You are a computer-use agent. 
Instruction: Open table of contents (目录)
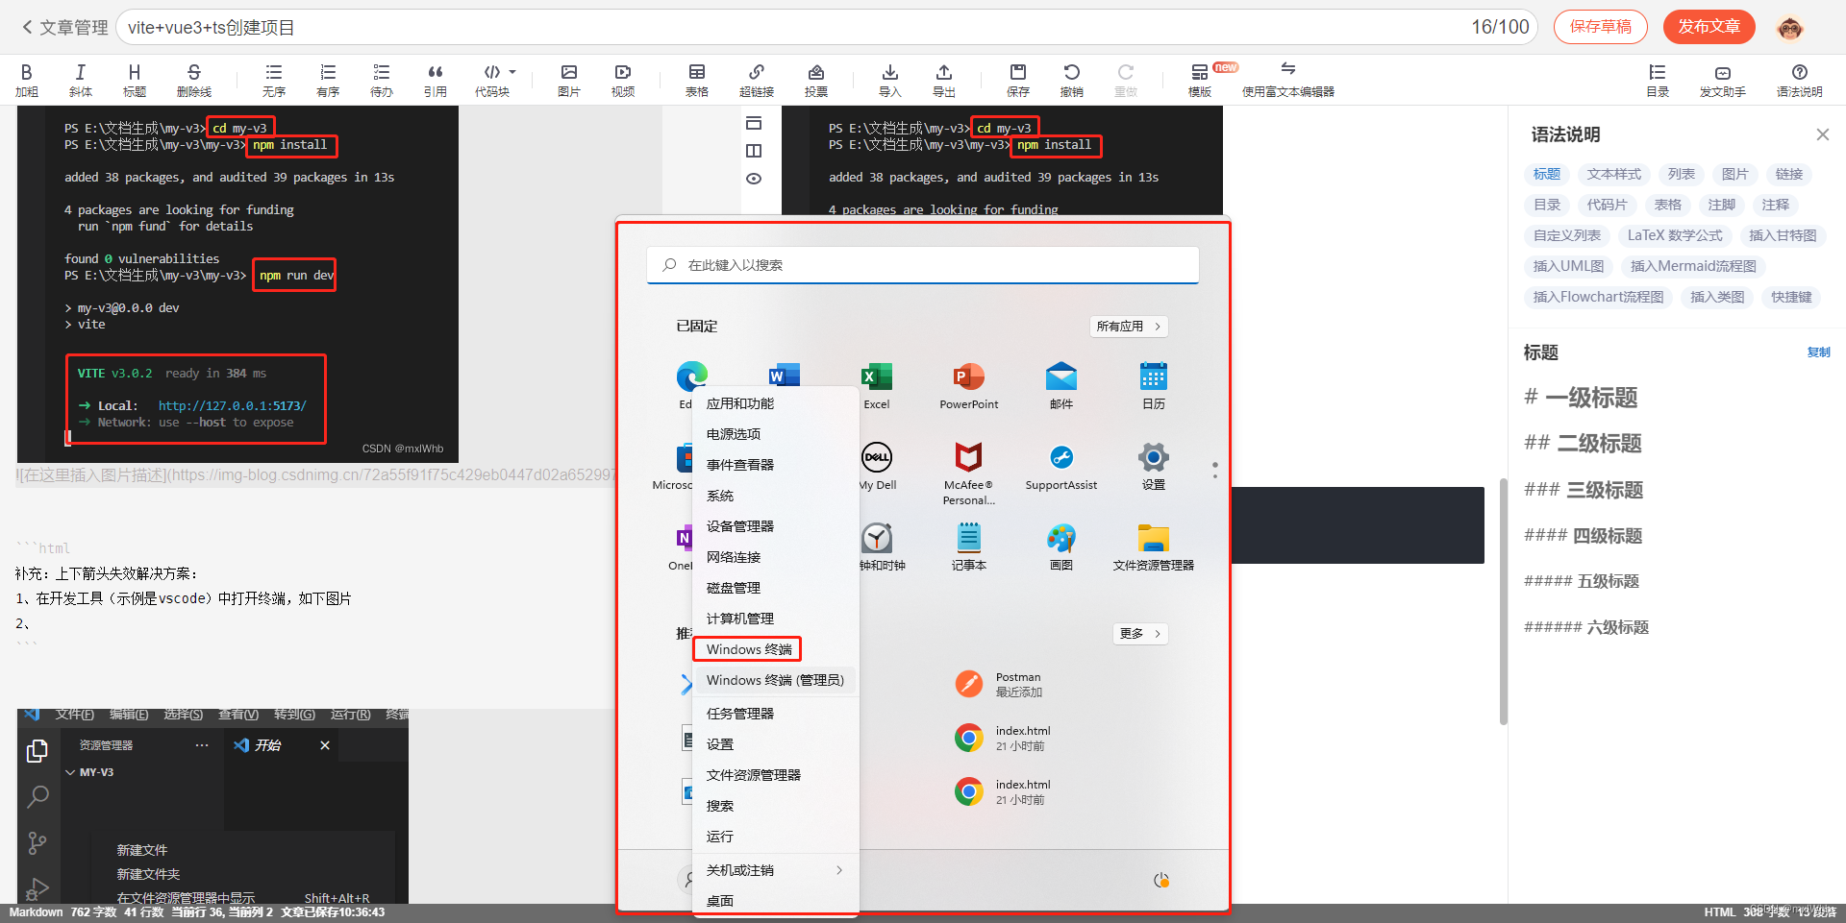click(1658, 81)
